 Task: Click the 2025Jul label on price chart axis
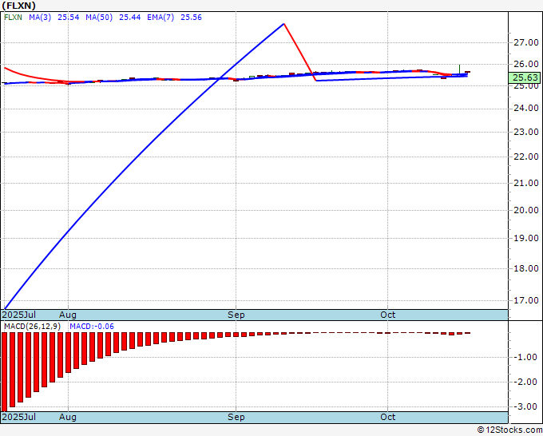[x=18, y=315]
